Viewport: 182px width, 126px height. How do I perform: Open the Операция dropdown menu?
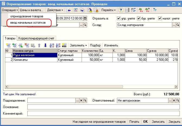[x=10, y=10]
